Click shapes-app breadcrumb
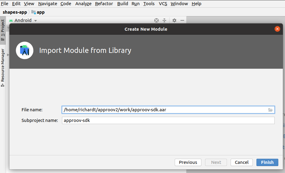 coord(15,12)
